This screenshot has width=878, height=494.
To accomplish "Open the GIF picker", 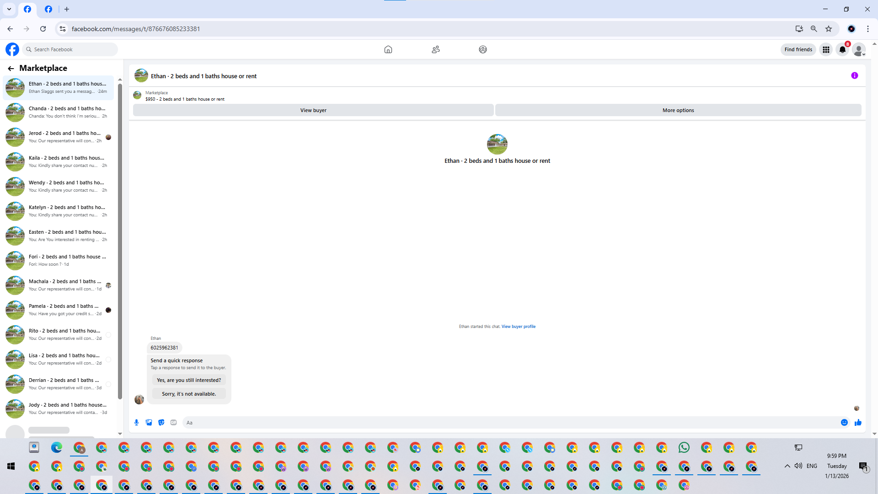I will [173, 423].
